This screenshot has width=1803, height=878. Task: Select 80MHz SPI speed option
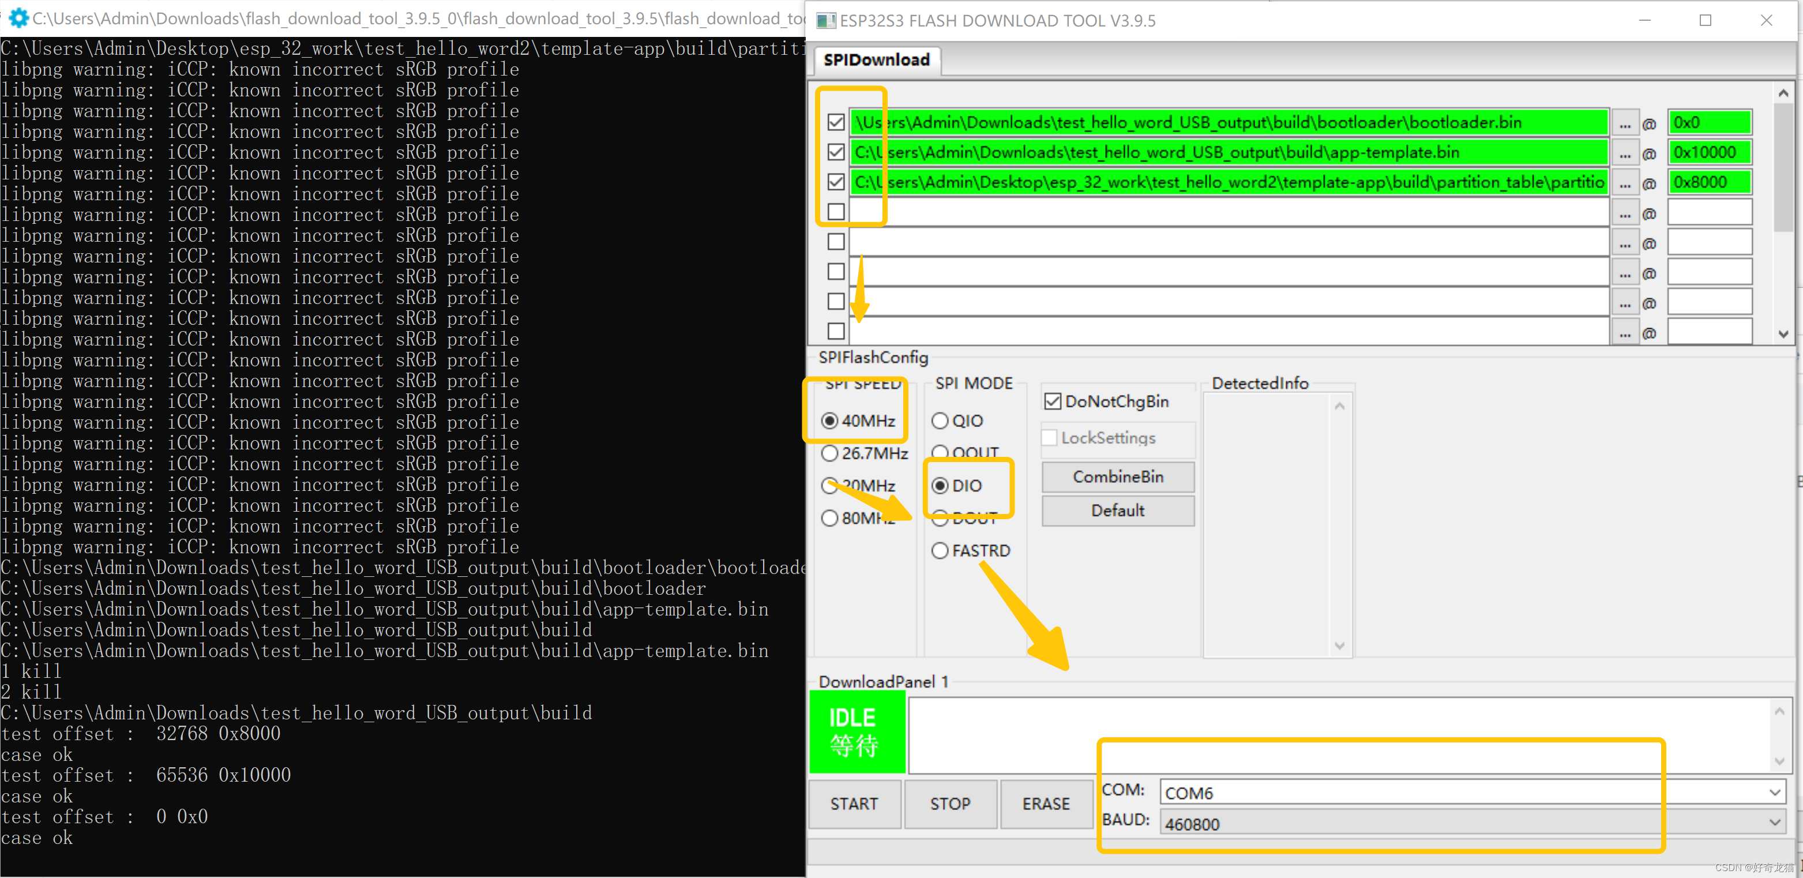pyautogui.click(x=829, y=518)
